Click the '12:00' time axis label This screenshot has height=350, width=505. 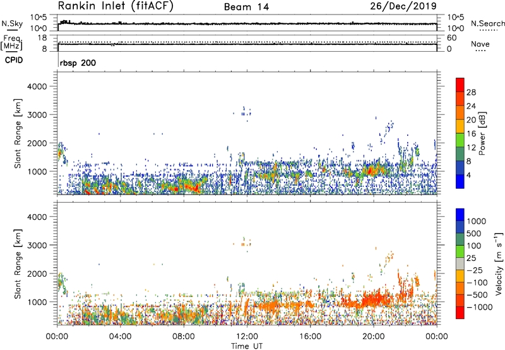(x=247, y=337)
